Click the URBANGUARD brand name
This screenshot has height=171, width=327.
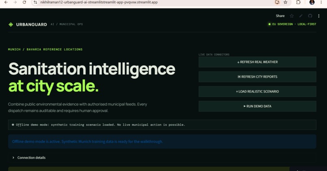click(32, 25)
